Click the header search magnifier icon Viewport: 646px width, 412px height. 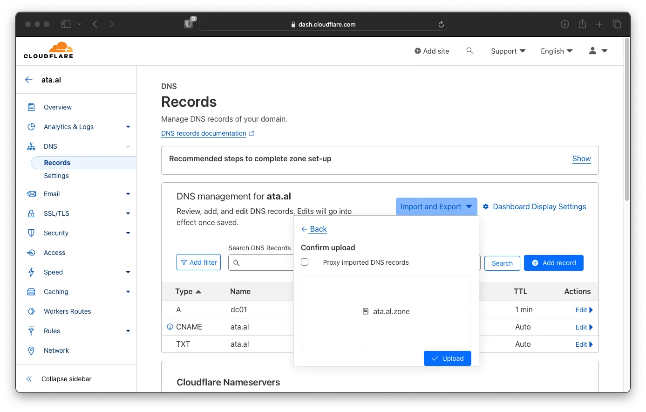pos(470,51)
